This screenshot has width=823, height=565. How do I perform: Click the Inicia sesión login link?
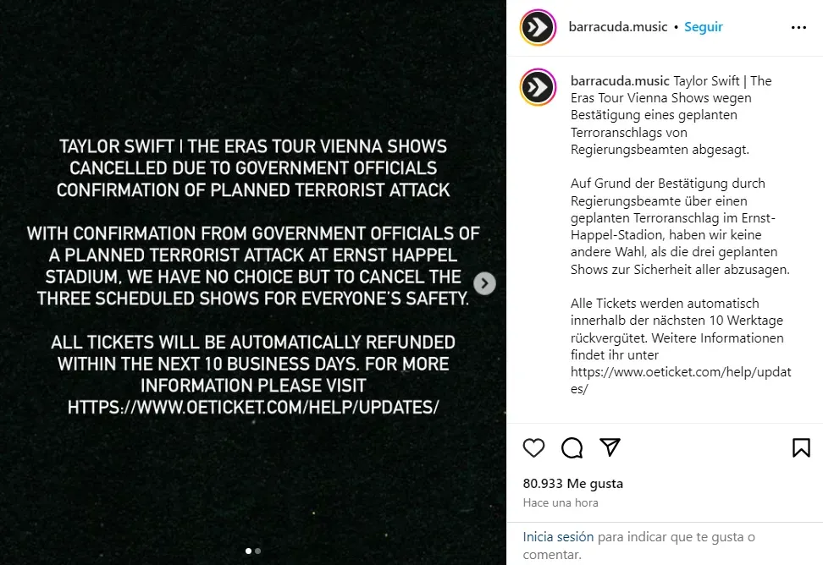pos(558,537)
